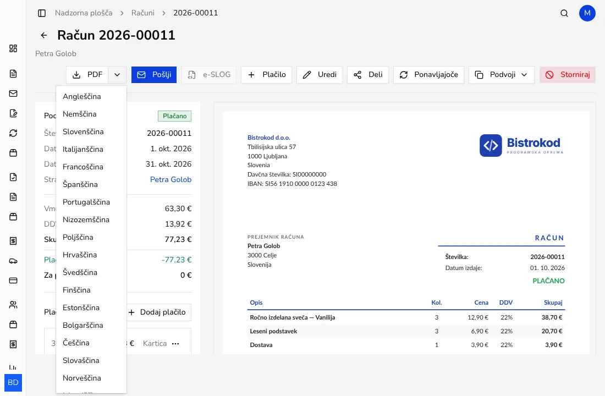605x396 pixels.
Task: Open the credit card icon in sidebar
Action: [x=13, y=280]
